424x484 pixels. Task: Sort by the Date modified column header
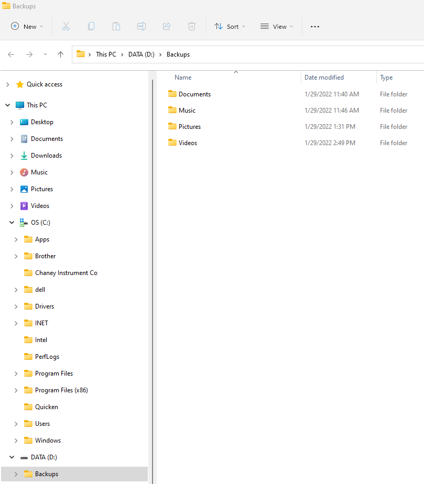click(324, 78)
